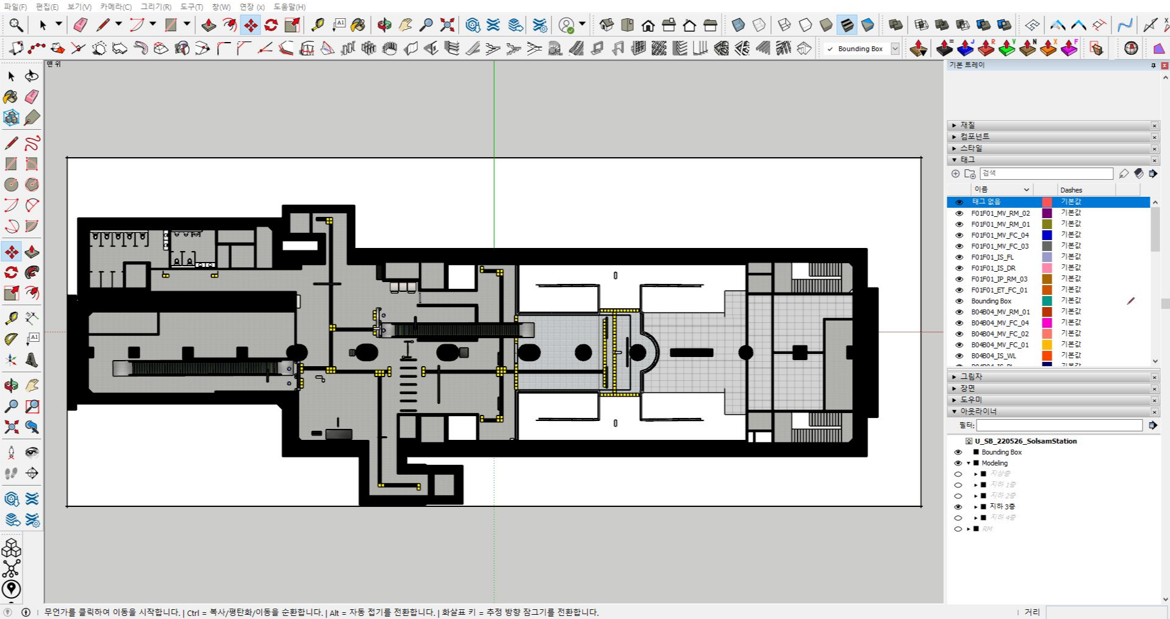Screen dimensions: 1170x619
Task: Click the Search magnifier at toolbar start
Action: click(x=16, y=25)
